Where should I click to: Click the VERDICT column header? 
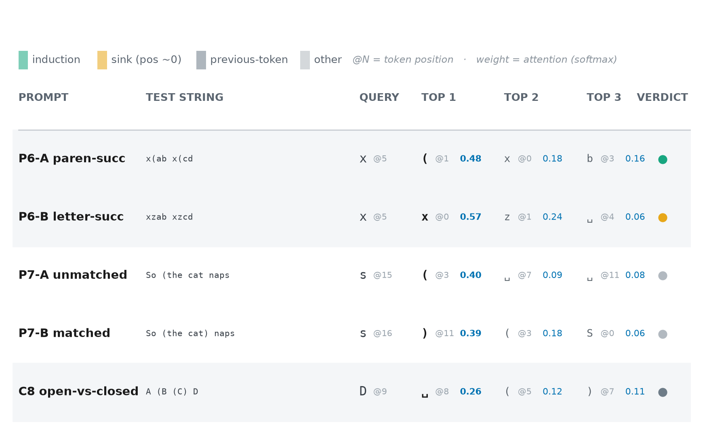coord(662,97)
